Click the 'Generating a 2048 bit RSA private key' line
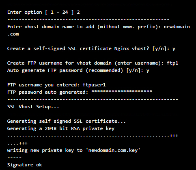Image resolution: width=196 pixels, height=170 pixels. click(x=61, y=128)
